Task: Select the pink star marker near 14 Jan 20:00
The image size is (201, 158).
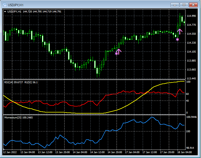Action: pyautogui.click(x=116, y=54)
